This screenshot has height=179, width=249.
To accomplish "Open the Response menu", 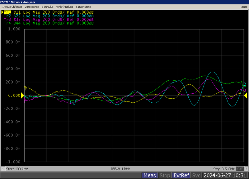I will 32,7.
